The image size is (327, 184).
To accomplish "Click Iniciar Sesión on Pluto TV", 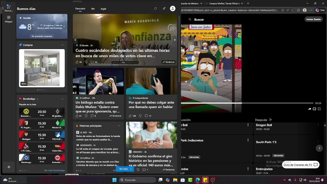I will tap(313, 19).
